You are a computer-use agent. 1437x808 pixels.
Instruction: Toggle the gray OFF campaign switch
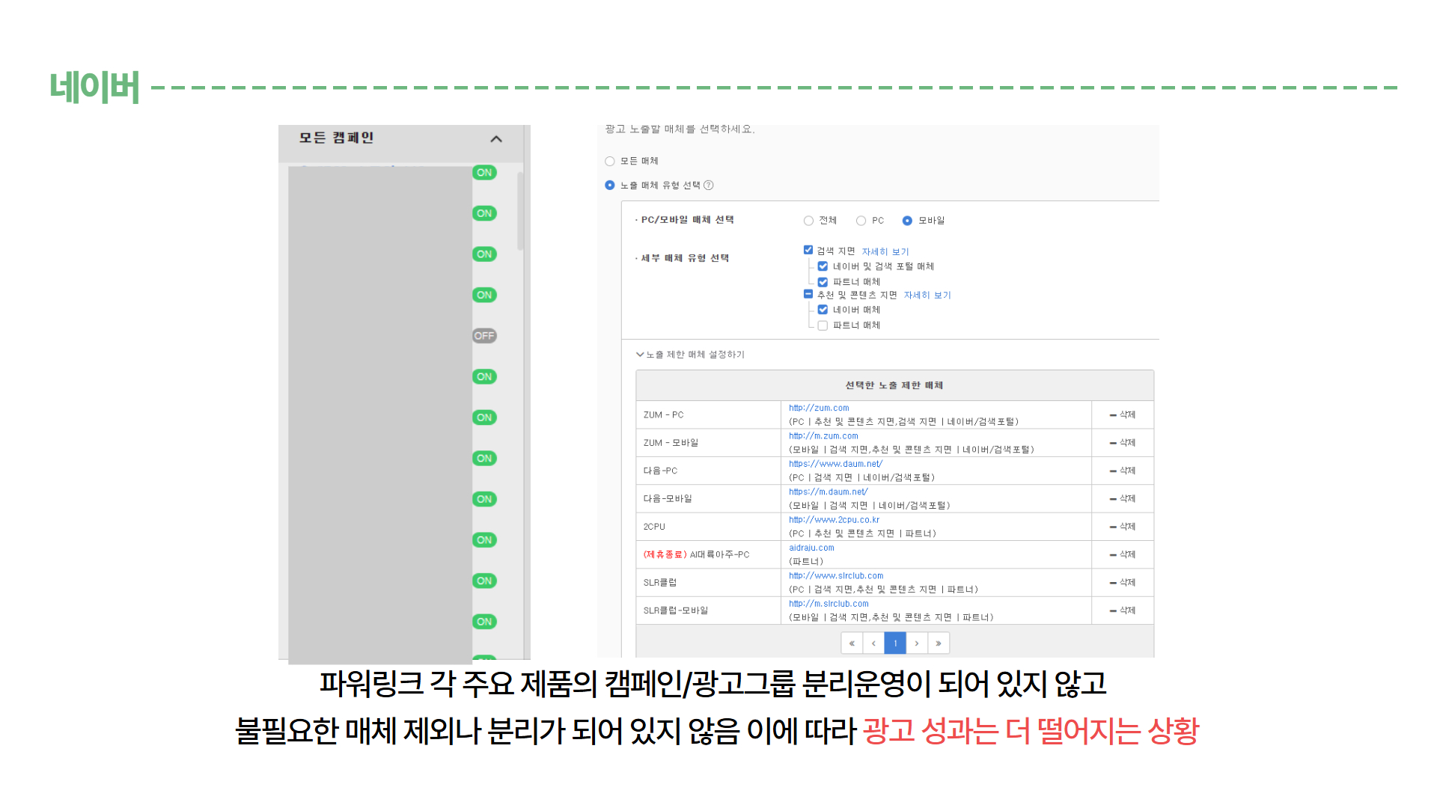point(484,336)
